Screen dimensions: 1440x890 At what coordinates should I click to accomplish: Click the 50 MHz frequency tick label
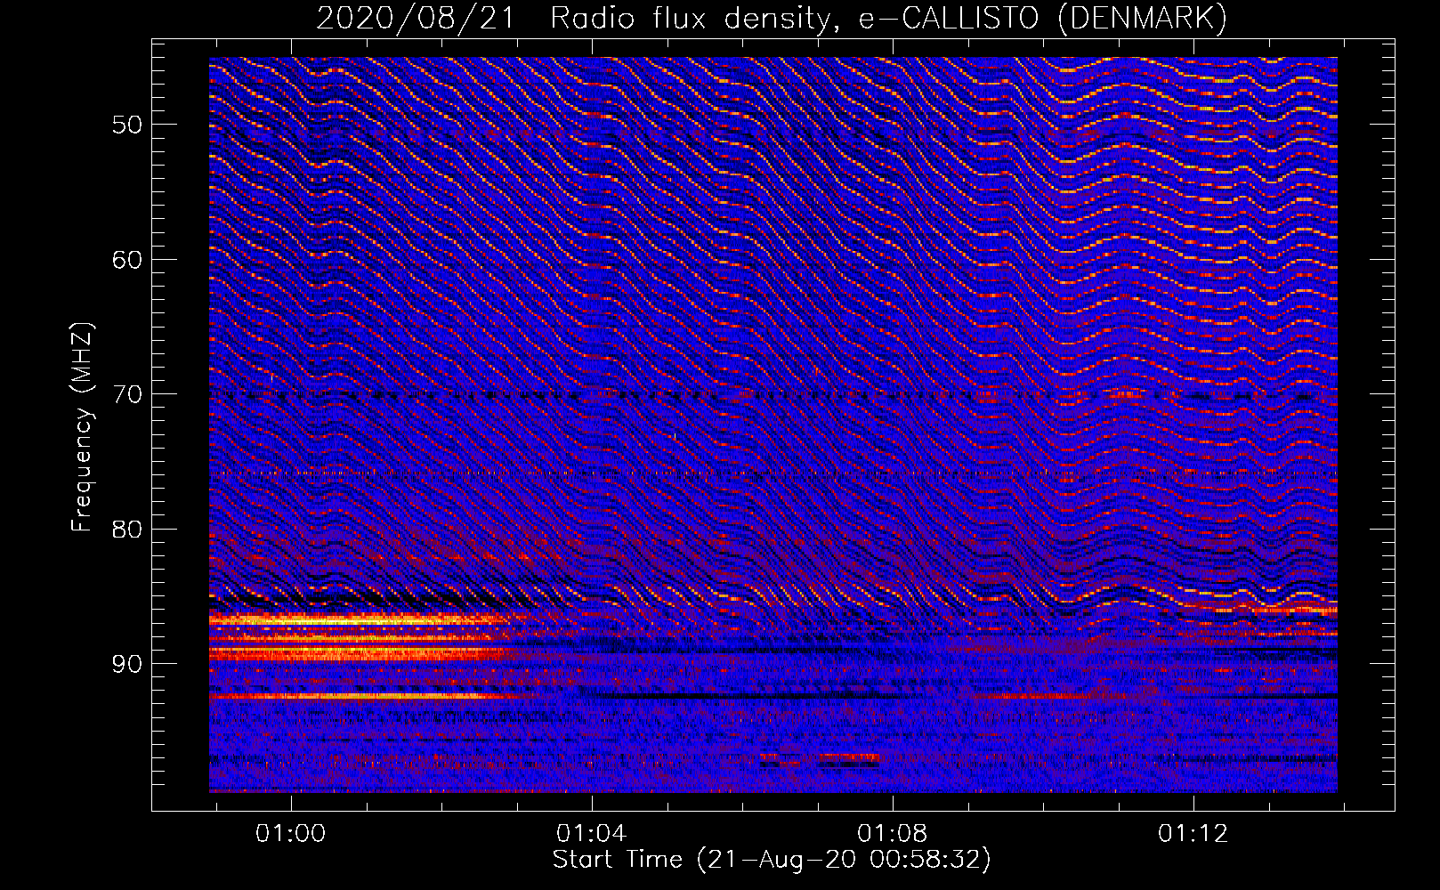point(127,125)
